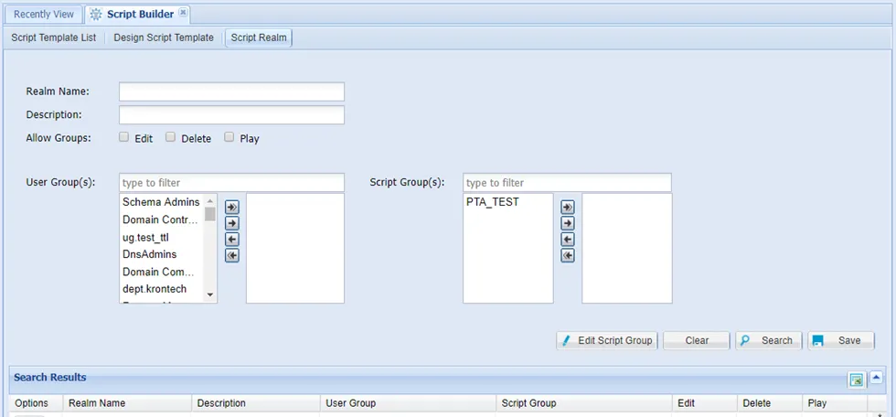The width and height of the screenshot is (896, 417).
Task: Move selected Script Group to the right list
Action: click(x=568, y=223)
